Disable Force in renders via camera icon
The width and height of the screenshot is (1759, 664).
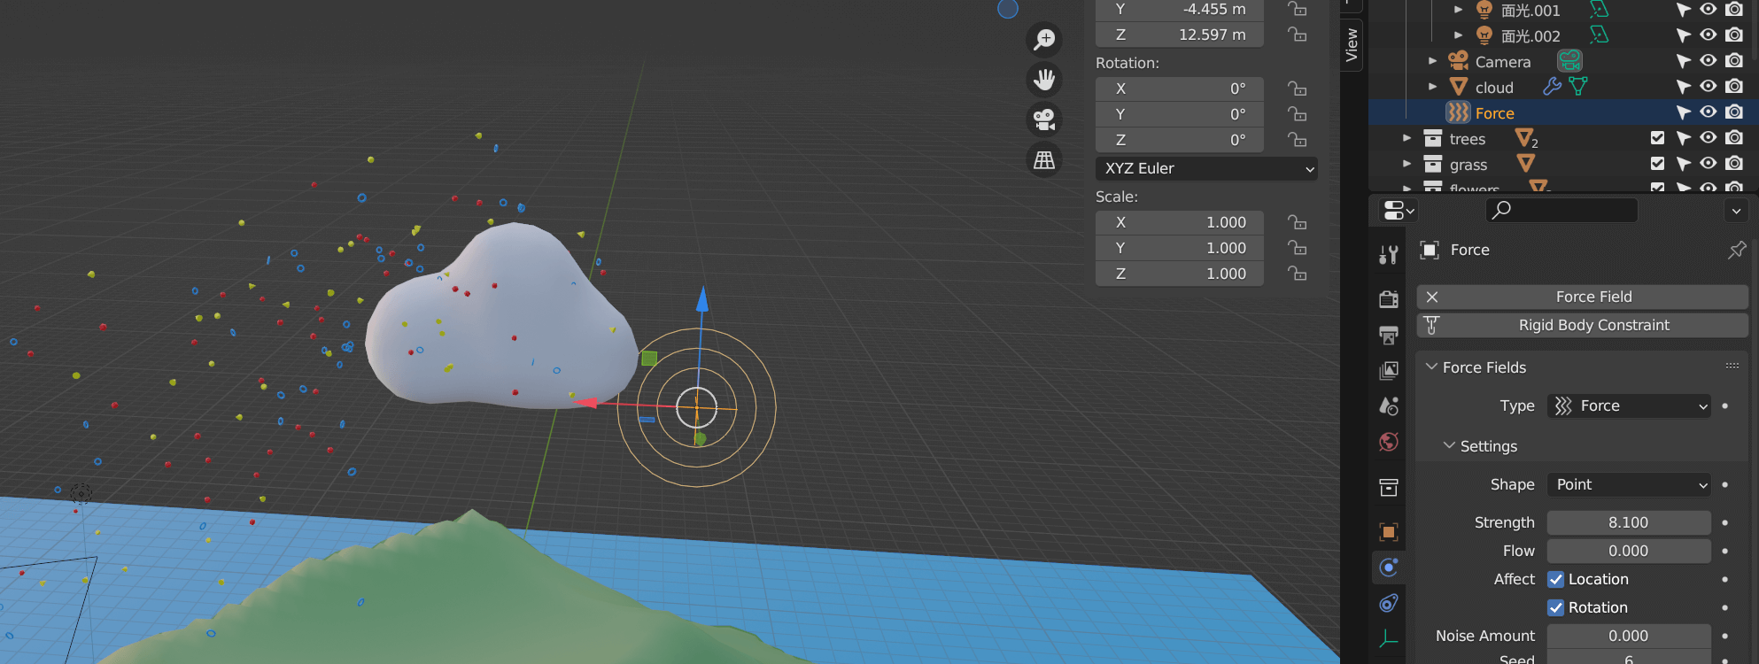[1734, 112]
